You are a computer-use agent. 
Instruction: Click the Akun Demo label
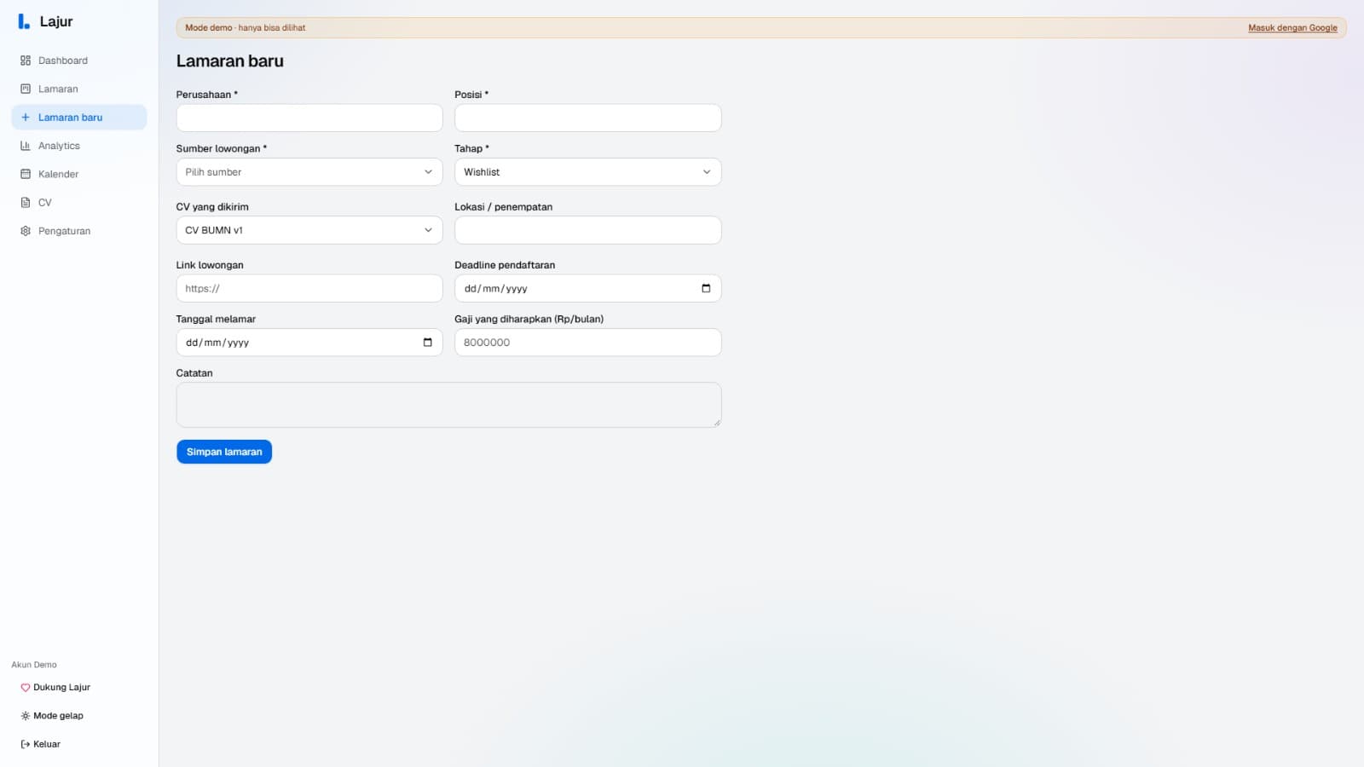[x=34, y=665]
